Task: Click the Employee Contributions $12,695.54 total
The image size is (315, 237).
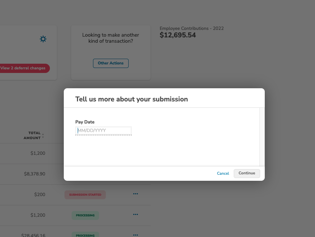Action: [x=177, y=35]
